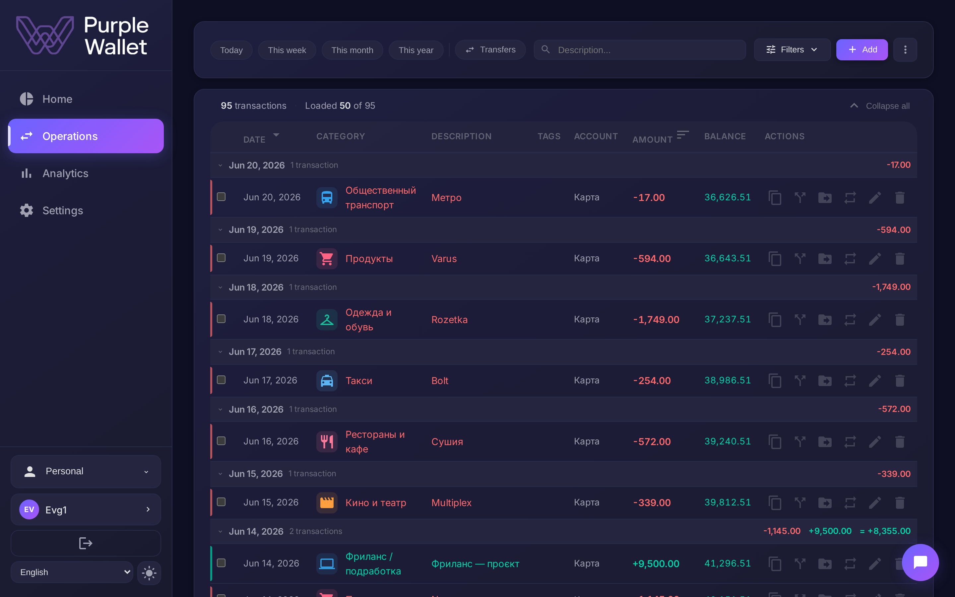Select the Jun 16 Сушия checkbox

222,441
